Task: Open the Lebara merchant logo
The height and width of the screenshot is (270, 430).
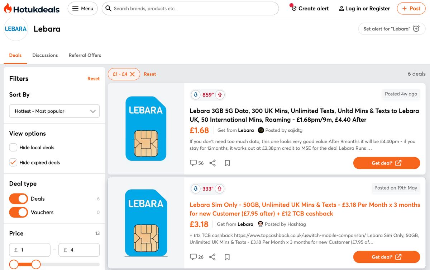Action: click(16, 29)
